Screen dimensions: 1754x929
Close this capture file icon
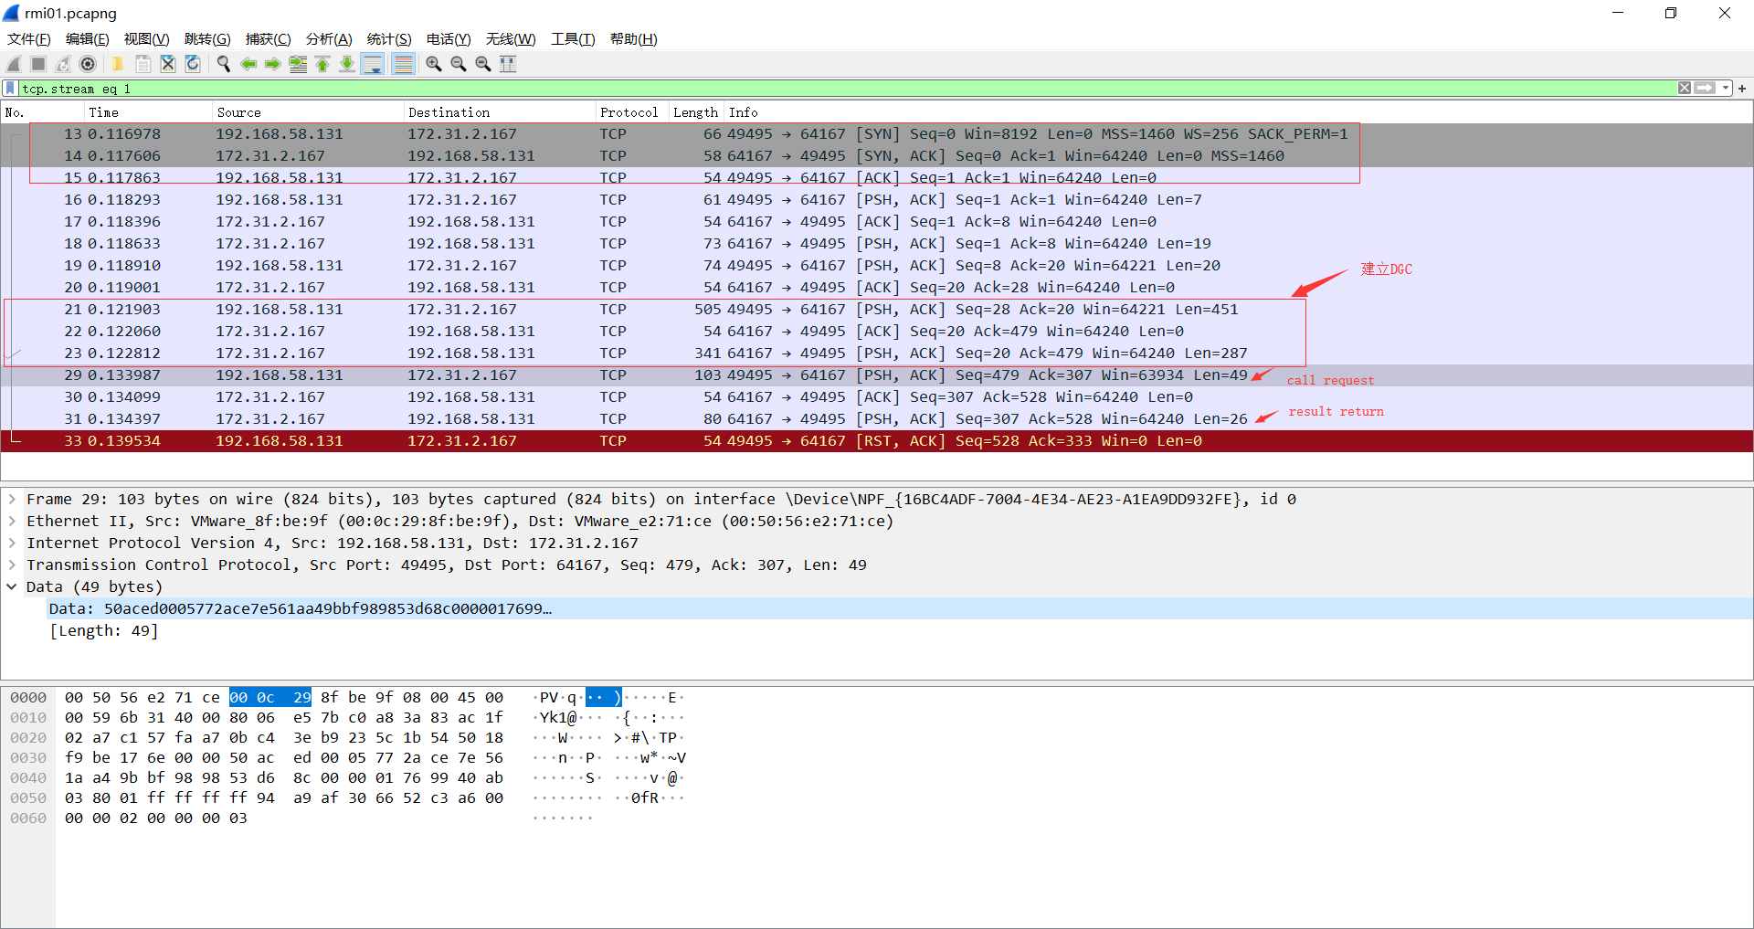point(168,64)
